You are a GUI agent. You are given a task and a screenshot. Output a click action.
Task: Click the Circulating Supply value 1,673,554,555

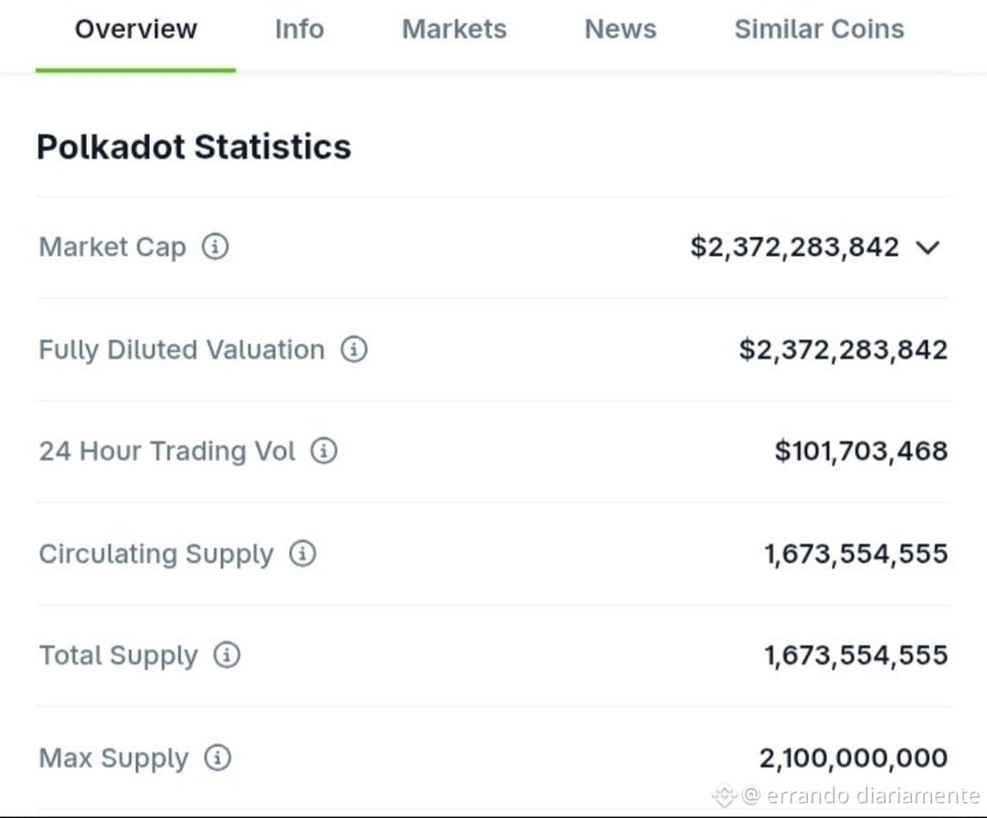856,554
